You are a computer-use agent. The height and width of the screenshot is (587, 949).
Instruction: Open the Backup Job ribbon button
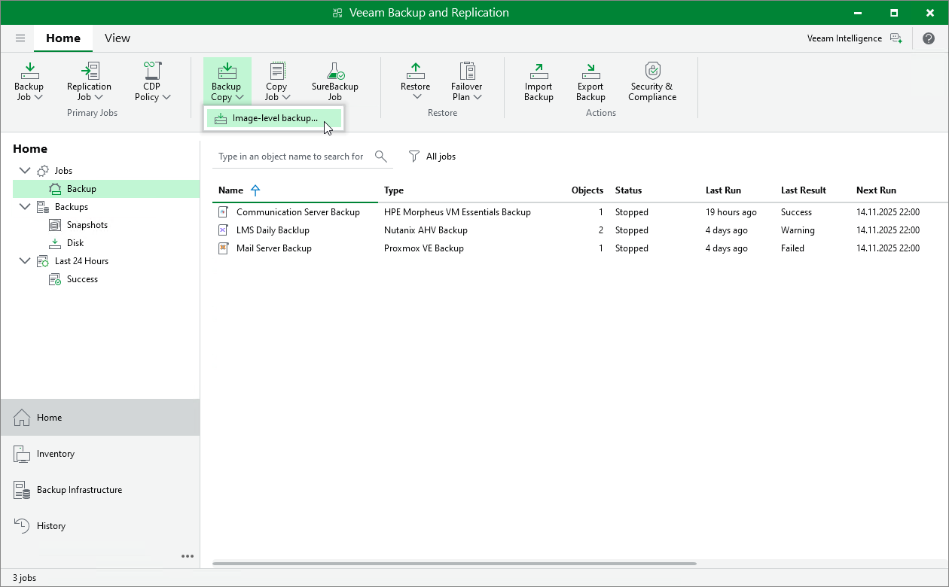click(29, 81)
